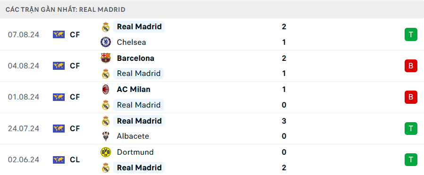Click the green T badge for Albacete match
This screenshot has width=424, height=175.
411,129
